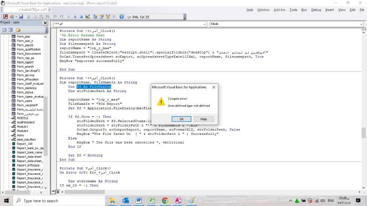The height and width of the screenshot is (206, 367).
Task: Select Form_statistics in the project tree
Action: tap(27, 88)
